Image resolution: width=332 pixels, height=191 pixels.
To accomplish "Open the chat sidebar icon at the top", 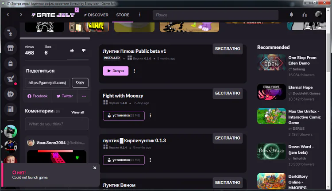I will (x=10, y=33).
